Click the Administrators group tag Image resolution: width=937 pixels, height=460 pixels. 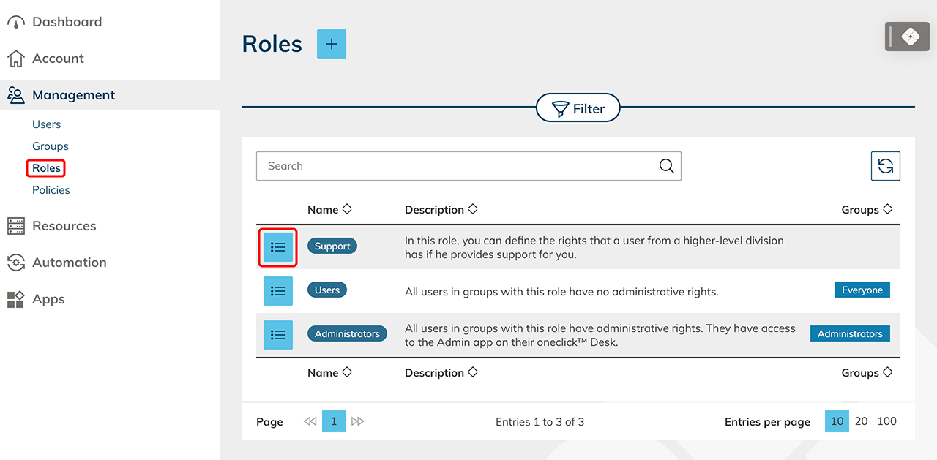pos(849,333)
